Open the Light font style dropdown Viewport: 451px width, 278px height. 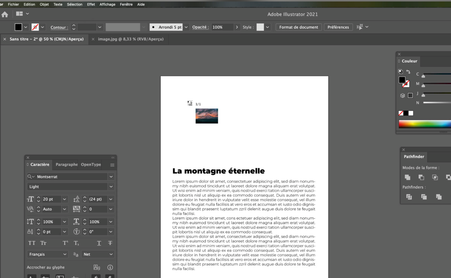(x=111, y=187)
